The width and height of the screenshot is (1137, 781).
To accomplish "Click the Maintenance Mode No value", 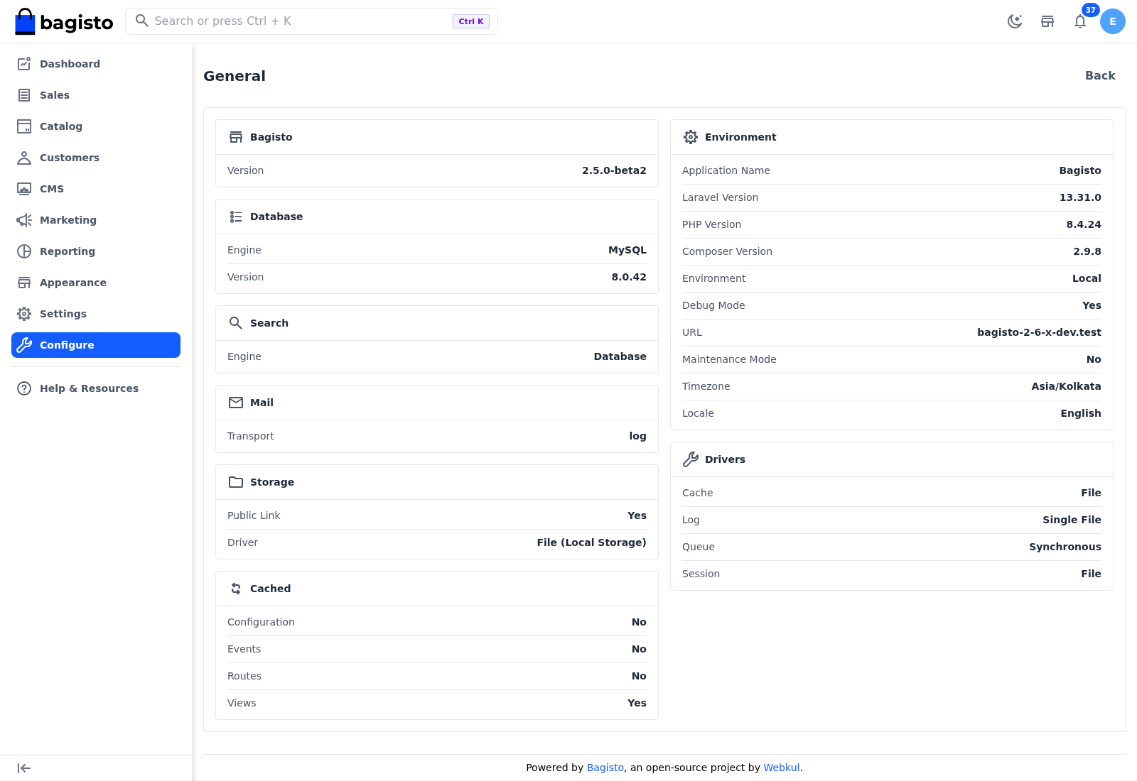I will 1094,359.
